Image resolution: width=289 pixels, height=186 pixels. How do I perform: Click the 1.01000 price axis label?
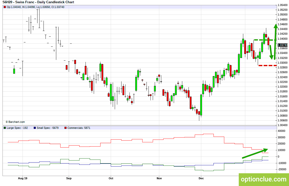coord(282,111)
